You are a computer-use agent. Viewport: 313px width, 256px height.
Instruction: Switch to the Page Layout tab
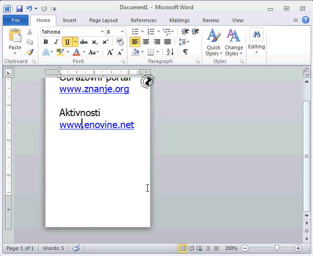pos(103,20)
